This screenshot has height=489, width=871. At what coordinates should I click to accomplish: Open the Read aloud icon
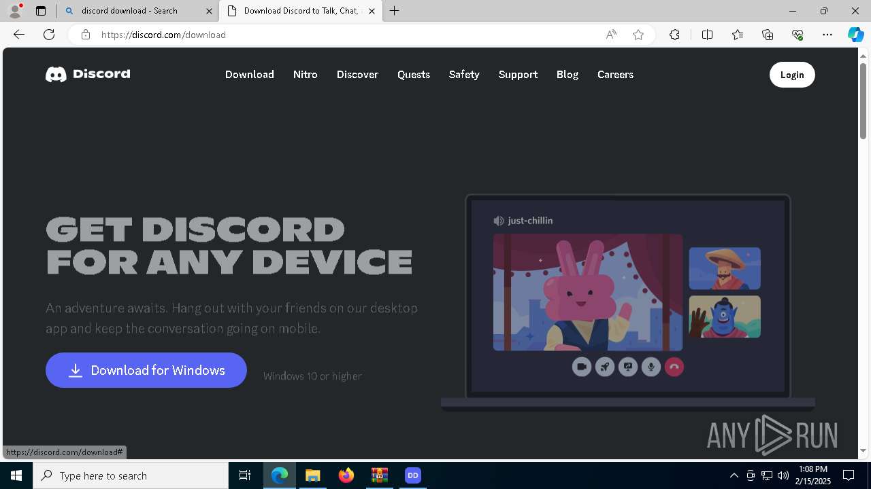(x=611, y=35)
